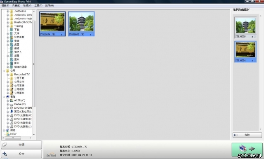Collapse the 公用 folder node

tap(4, 71)
